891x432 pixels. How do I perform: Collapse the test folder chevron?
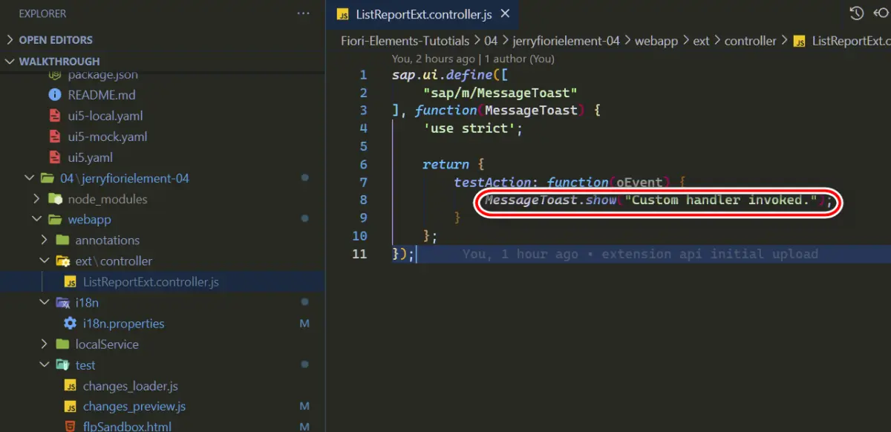point(44,365)
